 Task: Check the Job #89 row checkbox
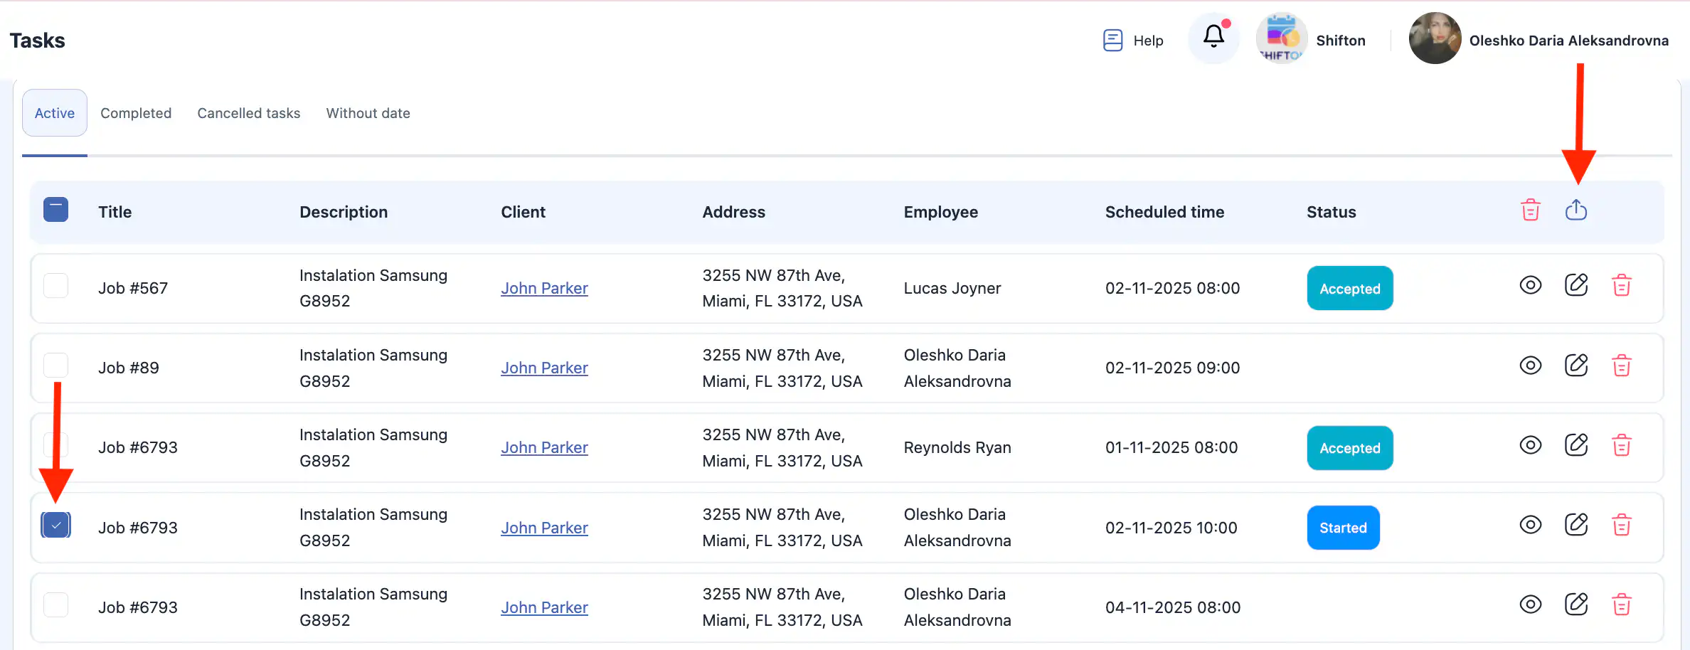click(x=55, y=366)
